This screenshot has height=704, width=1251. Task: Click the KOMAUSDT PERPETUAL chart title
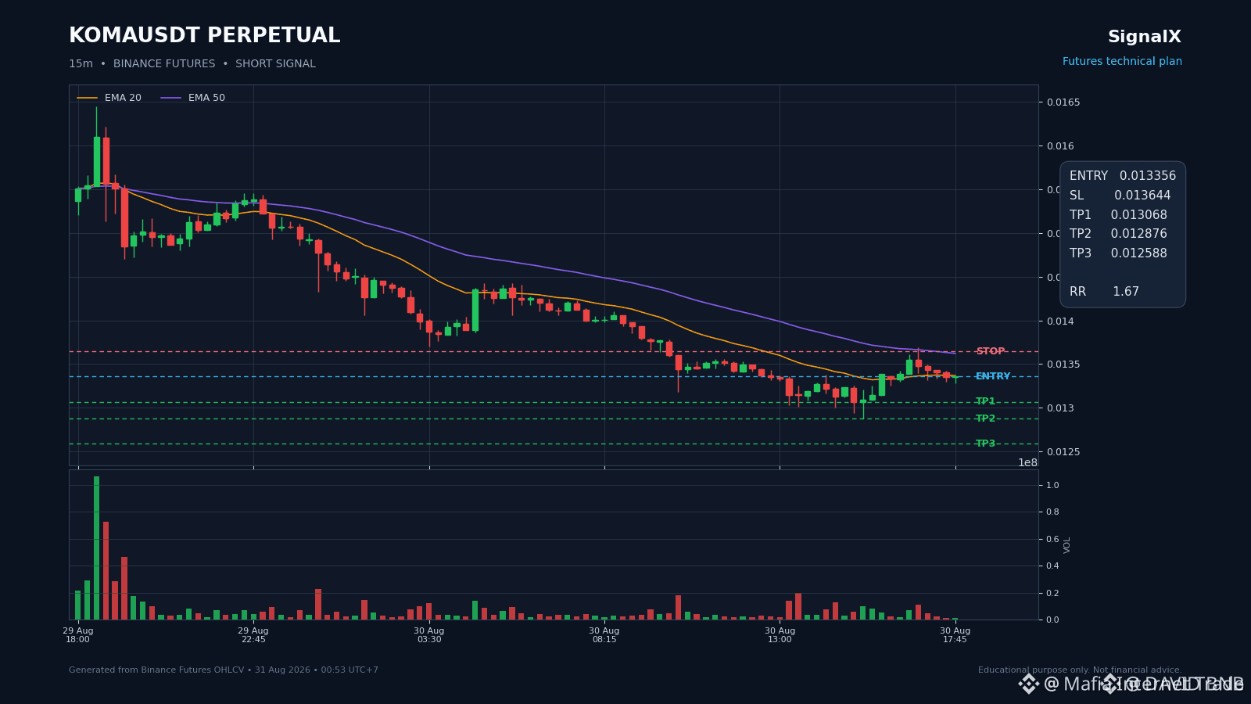(x=205, y=36)
